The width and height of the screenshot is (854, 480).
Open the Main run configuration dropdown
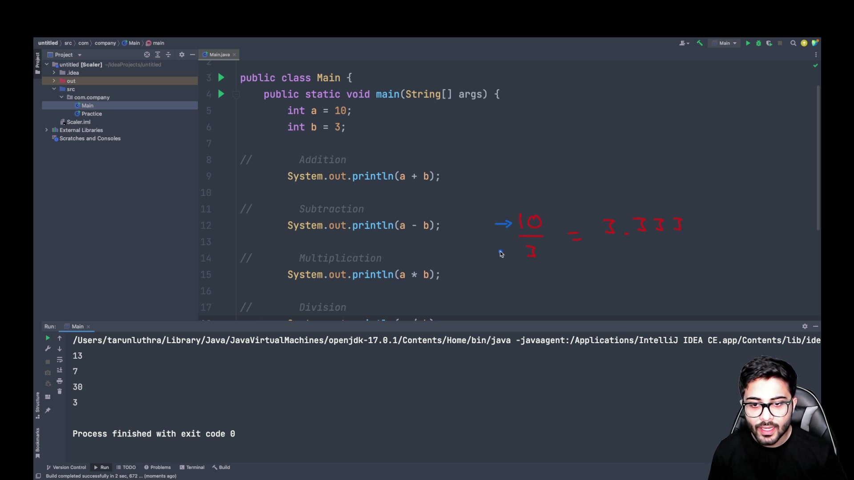coord(725,43)
